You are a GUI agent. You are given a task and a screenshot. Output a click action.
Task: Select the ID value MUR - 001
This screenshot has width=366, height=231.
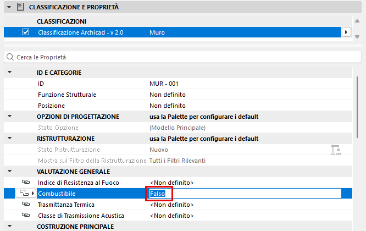click(164, 84)
